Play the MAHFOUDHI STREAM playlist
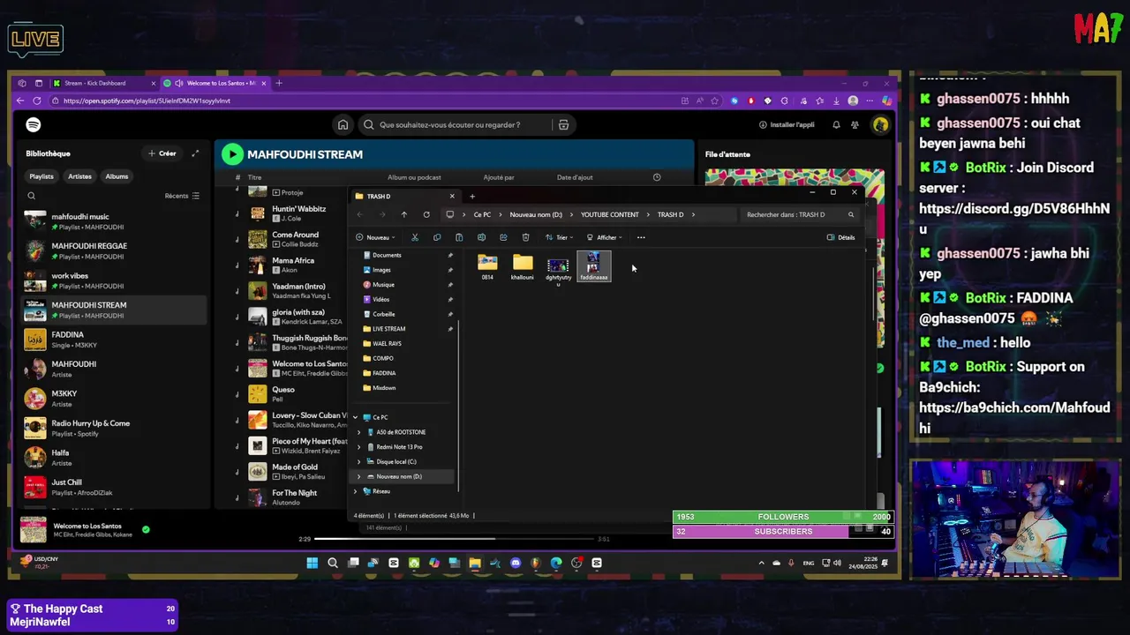Viewport: 1130px width, 635px height. (x=232, y=154)
